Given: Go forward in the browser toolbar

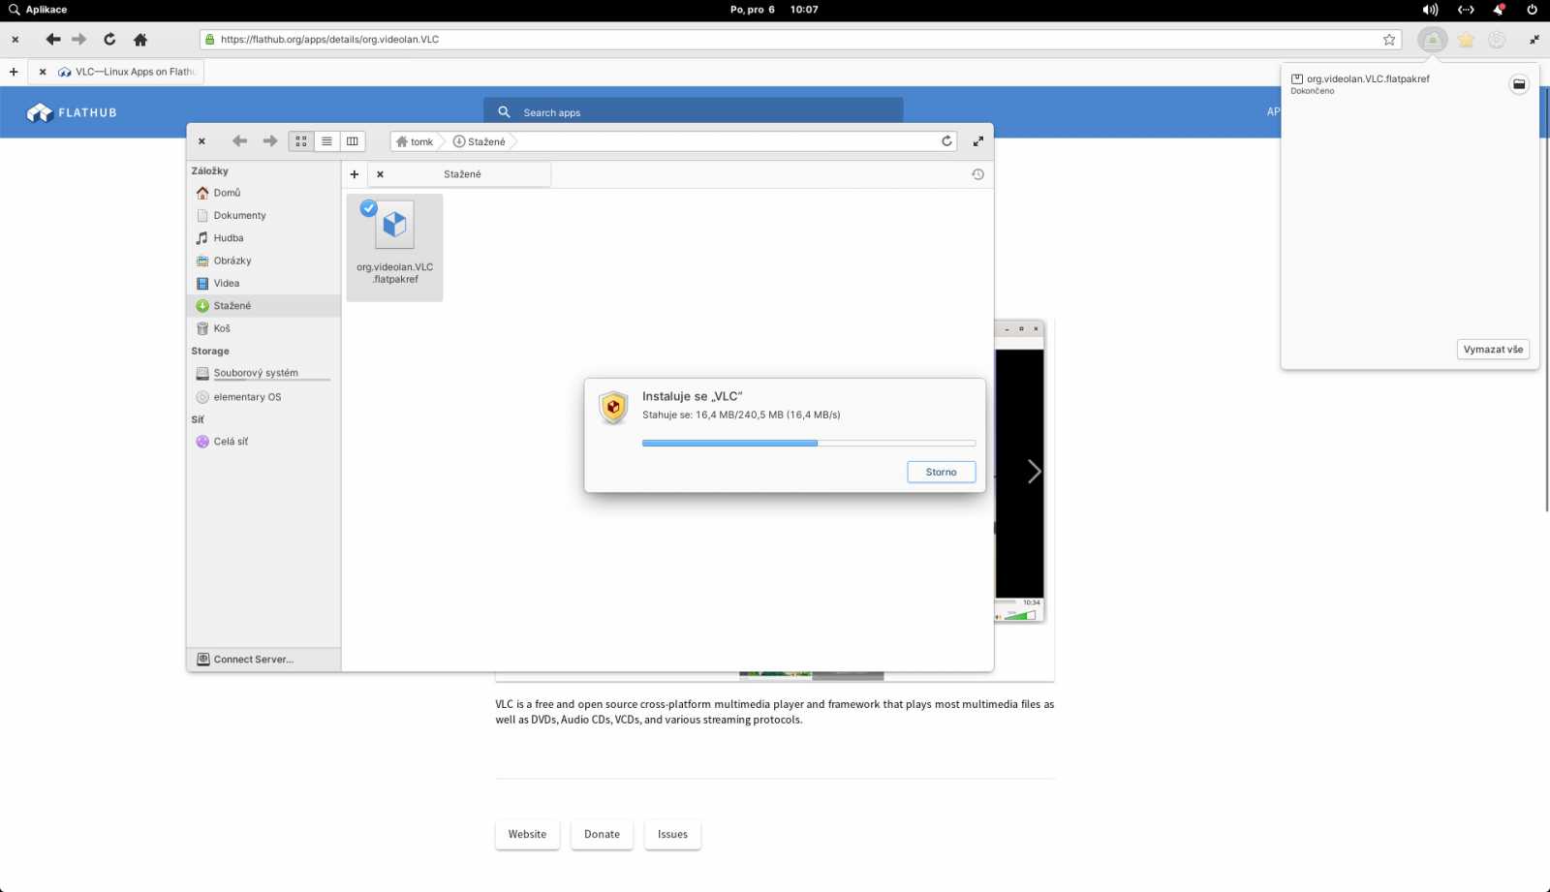Looking at the screenshot, I should (79, 40).
